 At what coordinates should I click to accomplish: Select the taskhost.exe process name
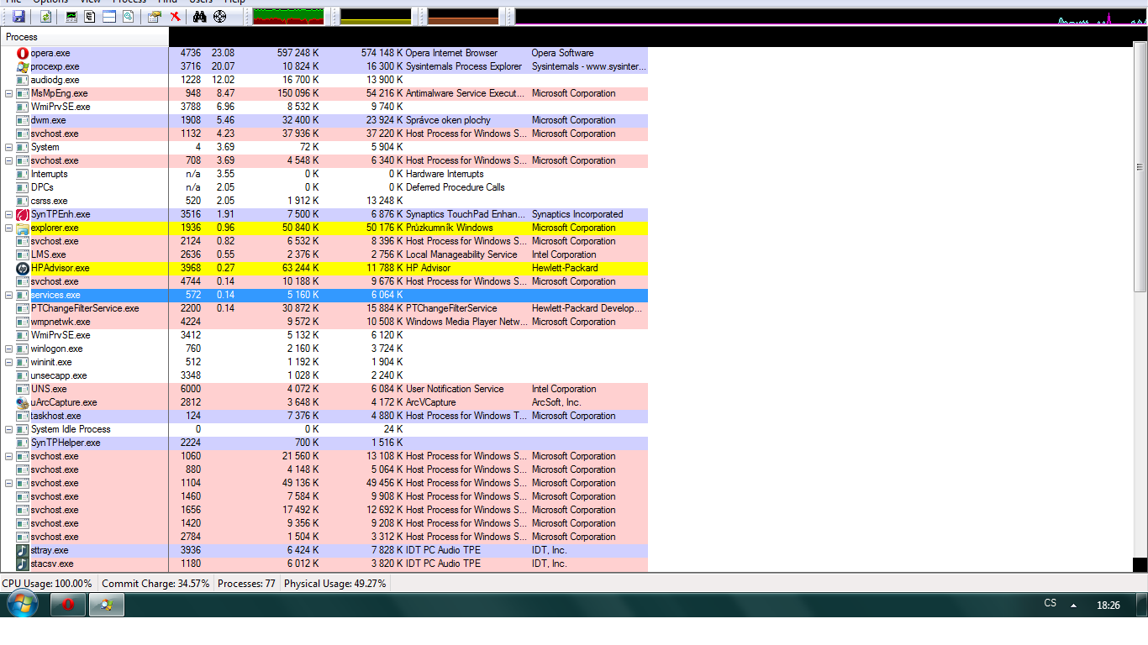(x=56, y=416)
